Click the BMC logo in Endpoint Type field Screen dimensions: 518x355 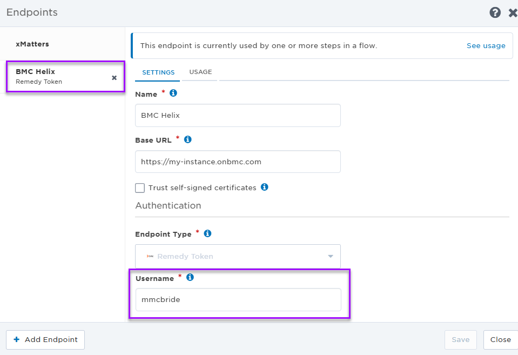150,256
